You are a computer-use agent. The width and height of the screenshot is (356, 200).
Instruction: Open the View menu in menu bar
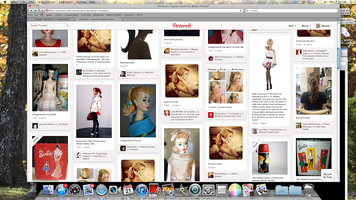[39, 2]
